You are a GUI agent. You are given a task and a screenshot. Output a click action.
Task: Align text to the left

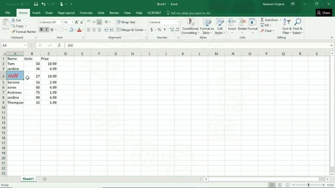tap(88, 30)
